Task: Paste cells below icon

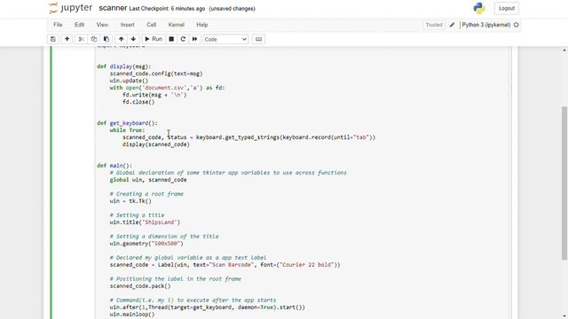Action: click(x=106, y=39)
